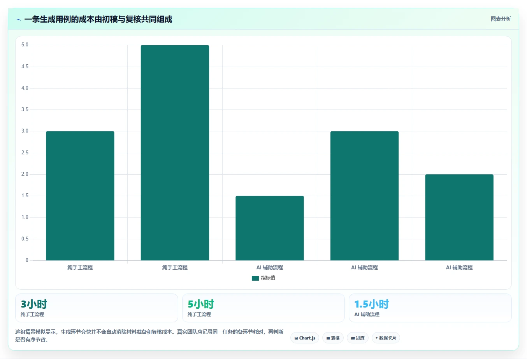Click the lightning icon beside the card title
This screenshot has height=359, width=527.
click(x=18, y=19)
